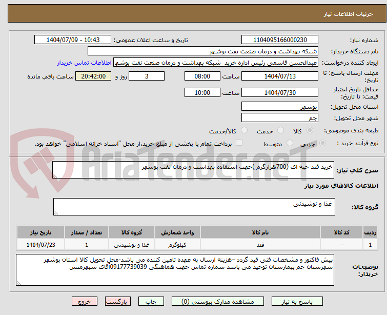Click the شرح کلی نیاز text area

193,170
